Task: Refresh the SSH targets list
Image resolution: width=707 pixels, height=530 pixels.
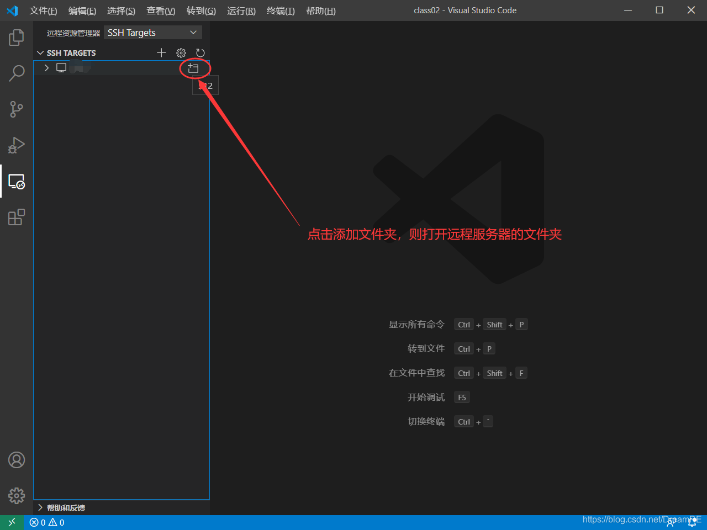Action: click(x=201, y=53)
